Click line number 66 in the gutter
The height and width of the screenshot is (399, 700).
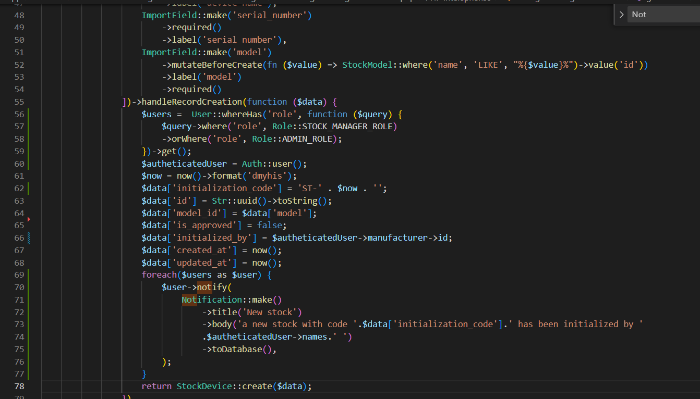[19, 238]
